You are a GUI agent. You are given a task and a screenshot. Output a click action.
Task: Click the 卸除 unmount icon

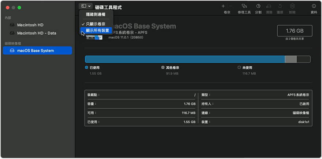[292, 6]
